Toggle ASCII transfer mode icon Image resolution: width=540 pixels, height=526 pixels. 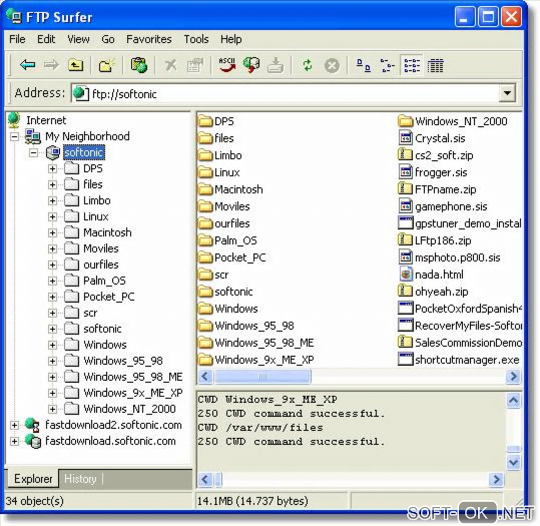pyautogui.click(x=227, y=65)
